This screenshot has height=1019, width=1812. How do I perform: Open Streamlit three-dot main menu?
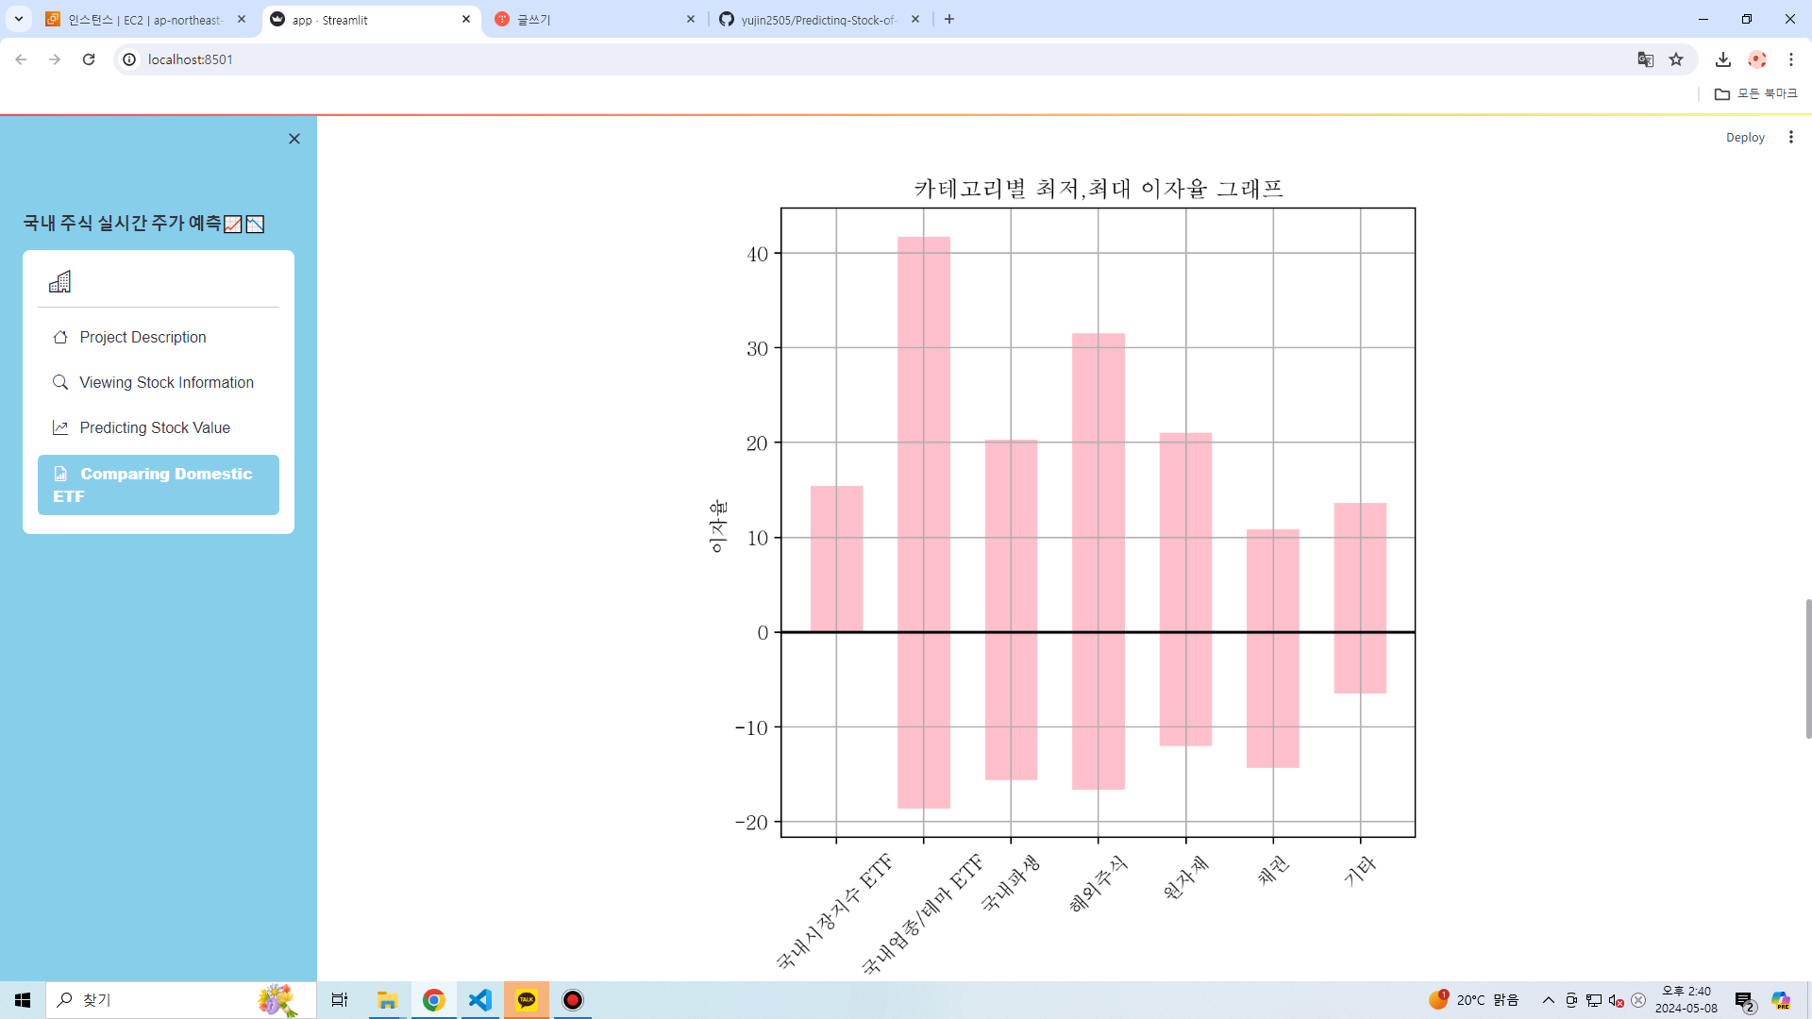point(1790,137)
